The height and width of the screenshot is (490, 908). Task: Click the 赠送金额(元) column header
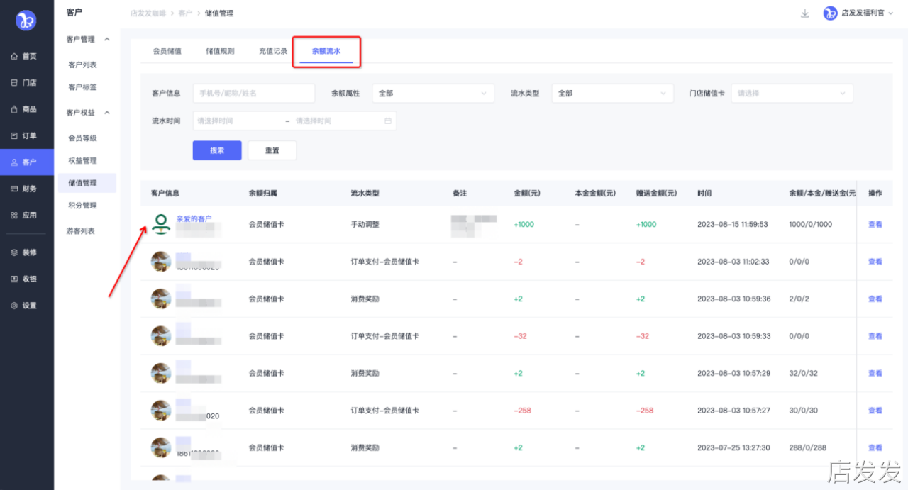click(x=656, y=193)
